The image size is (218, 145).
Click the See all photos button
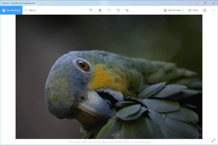[x=11, y=10]
